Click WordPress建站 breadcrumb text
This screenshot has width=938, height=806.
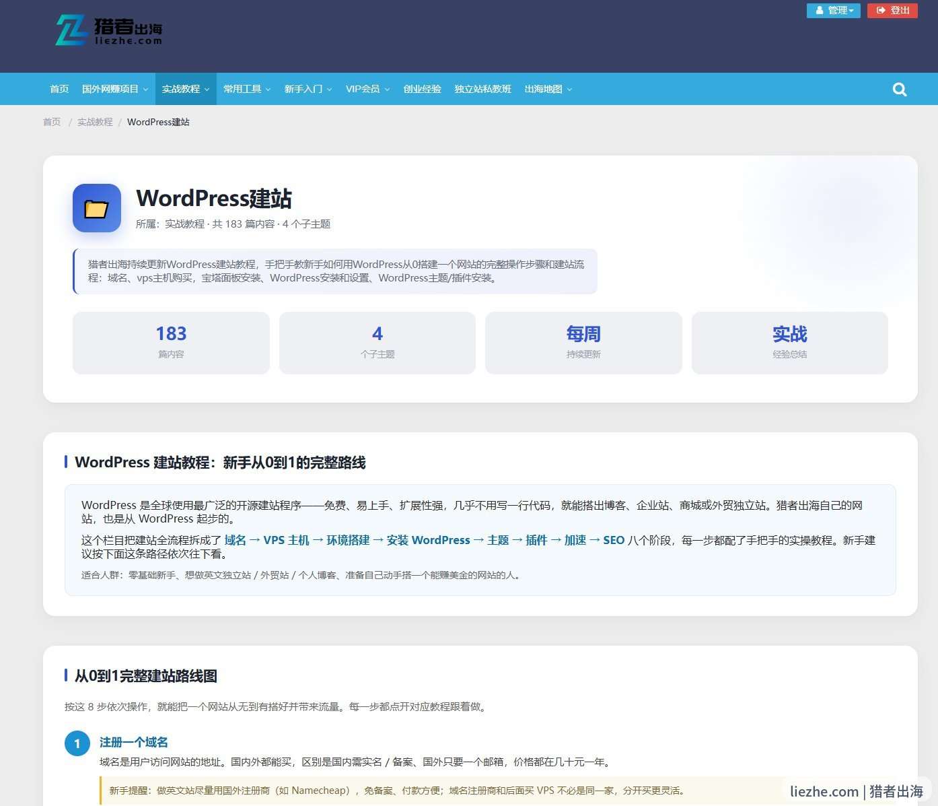click(158, 122)
